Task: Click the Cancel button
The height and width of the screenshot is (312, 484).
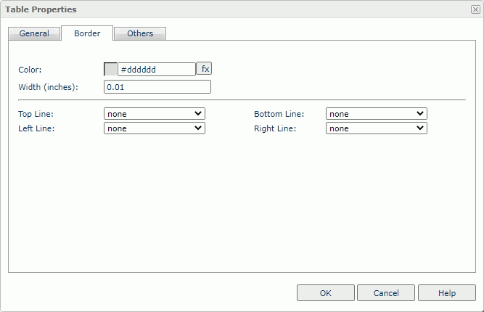Action: pos(386,293)
